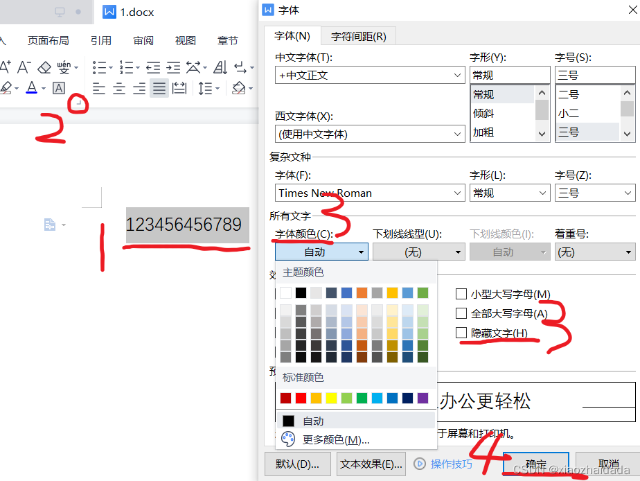Open the 审阅 ribbon tab

tap(143, 40)
